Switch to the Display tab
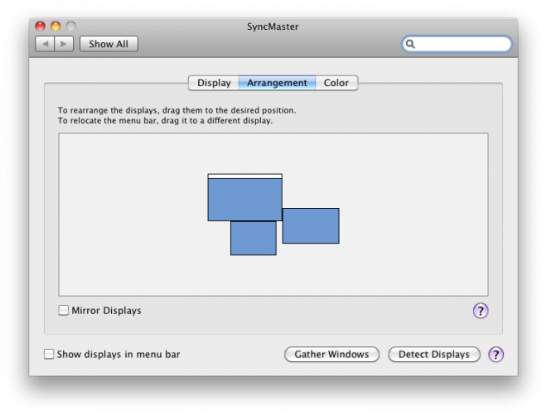Screen dimensions: 547x416 pos(214,83)
